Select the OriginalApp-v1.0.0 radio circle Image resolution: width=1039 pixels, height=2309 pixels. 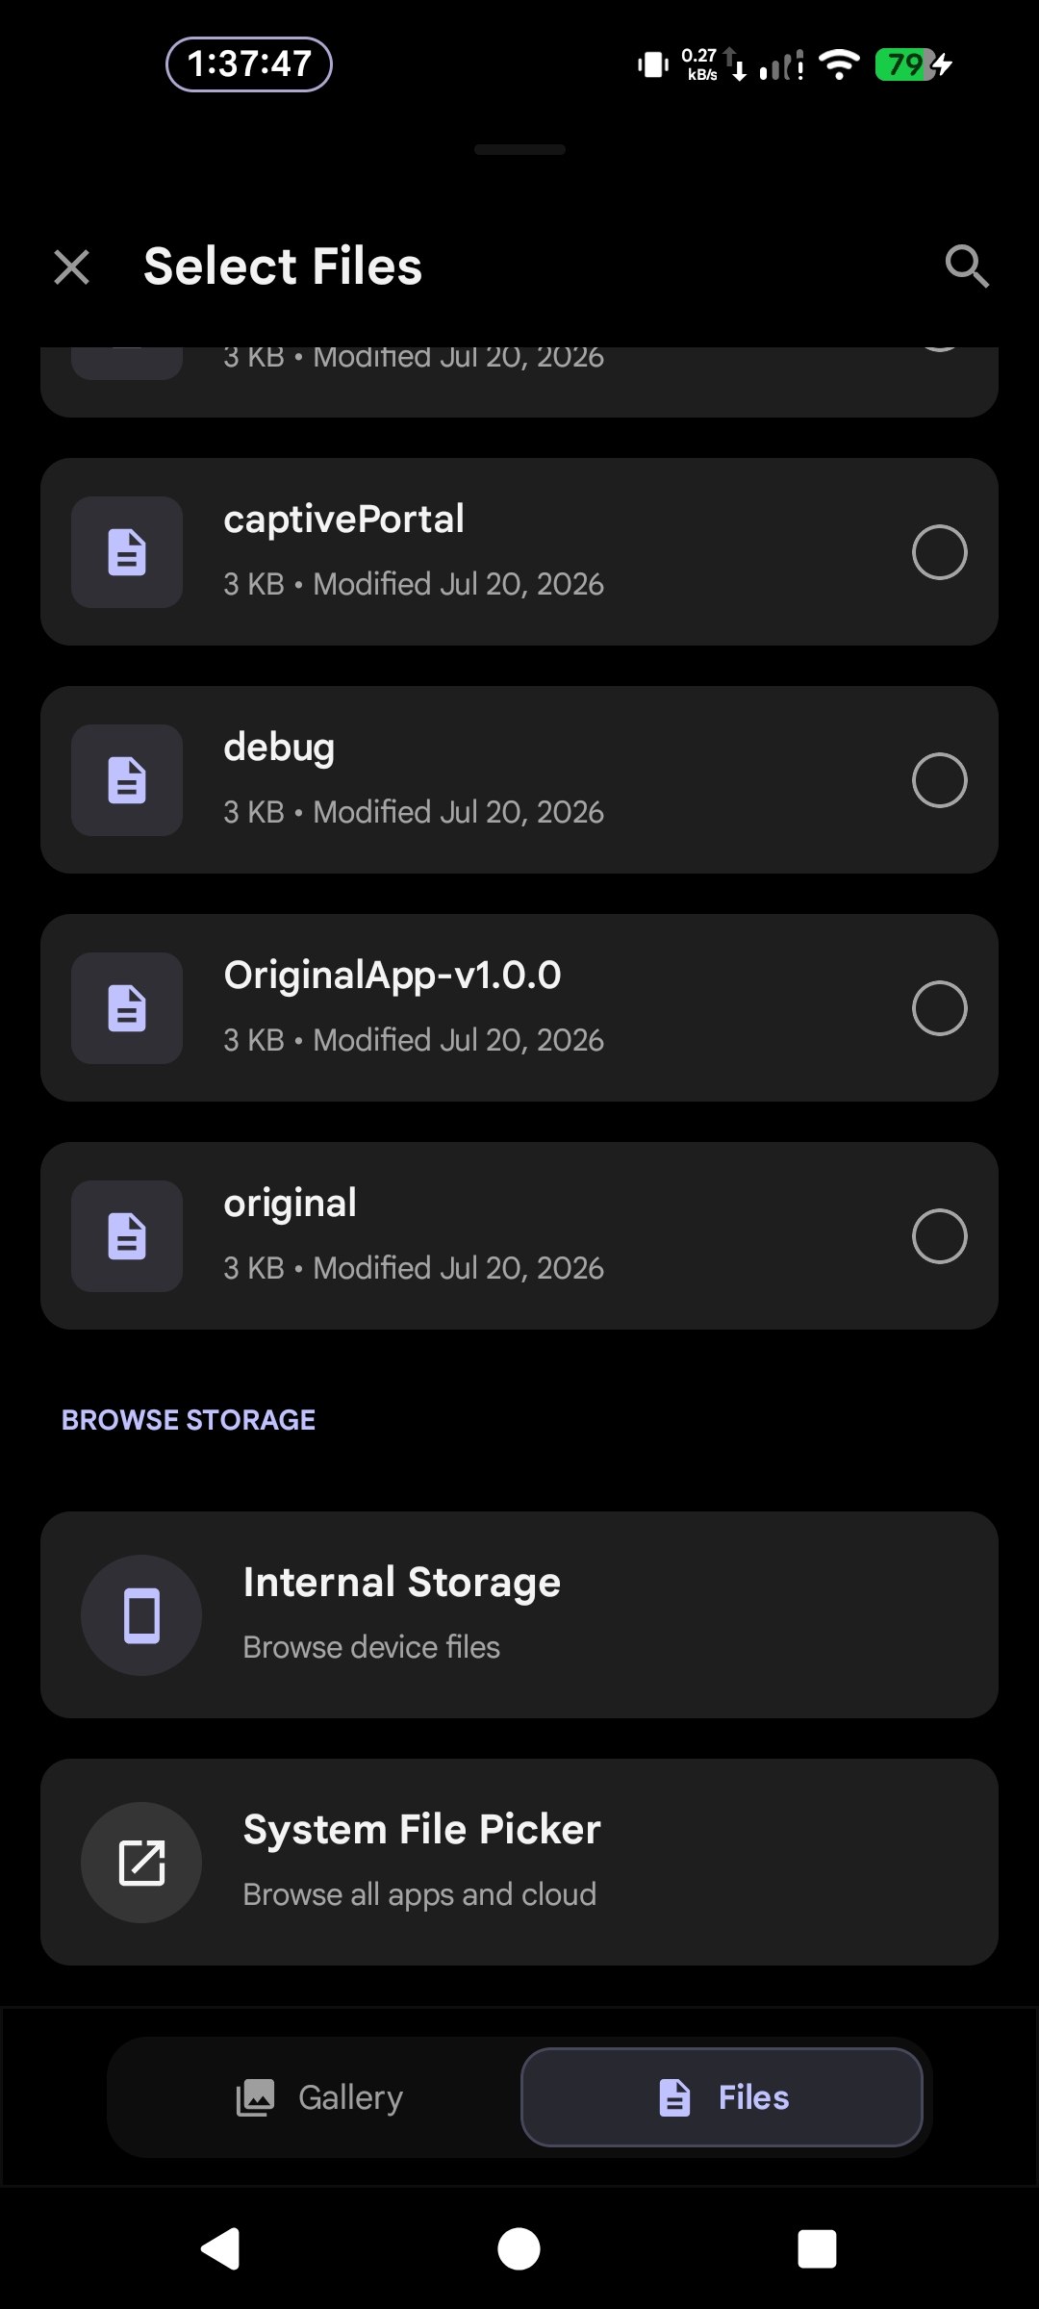pyautogui.click(x=940, y=1008)
